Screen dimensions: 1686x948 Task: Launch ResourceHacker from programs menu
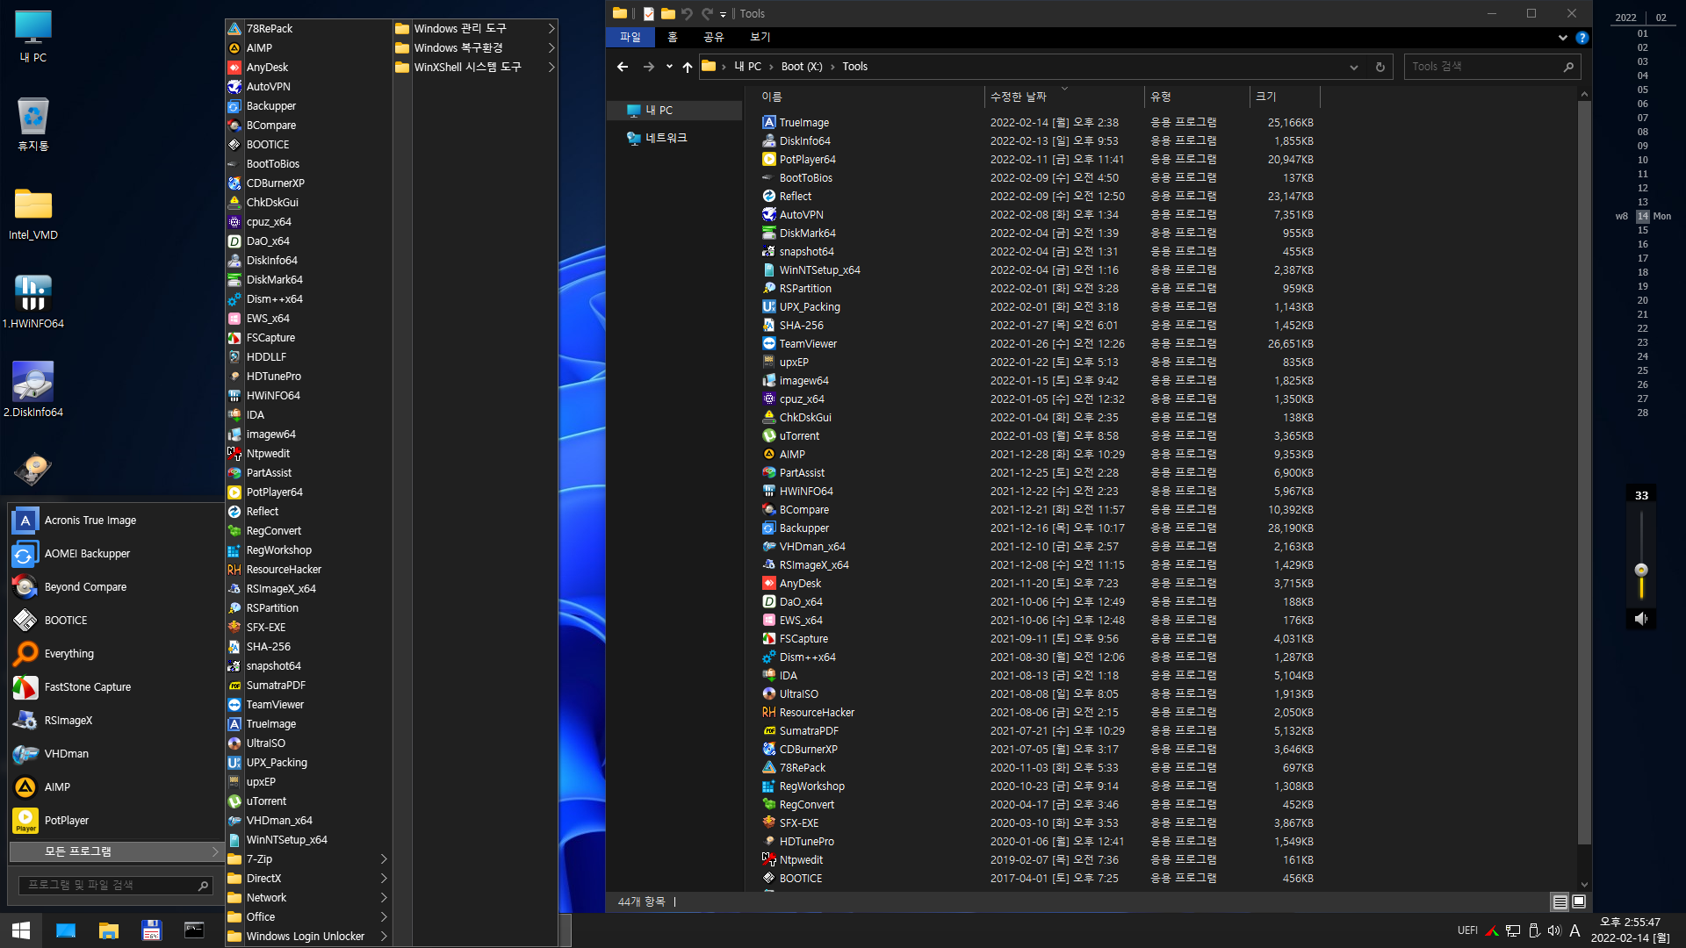click(x=307, y=570)
